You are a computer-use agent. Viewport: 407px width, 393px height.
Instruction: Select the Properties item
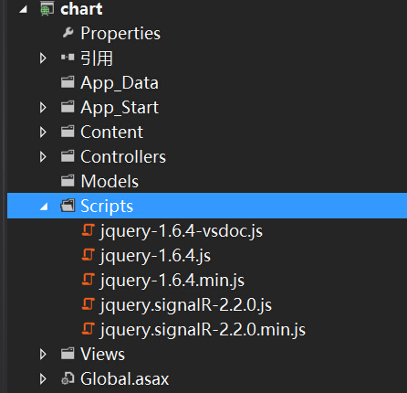point(120,33)
